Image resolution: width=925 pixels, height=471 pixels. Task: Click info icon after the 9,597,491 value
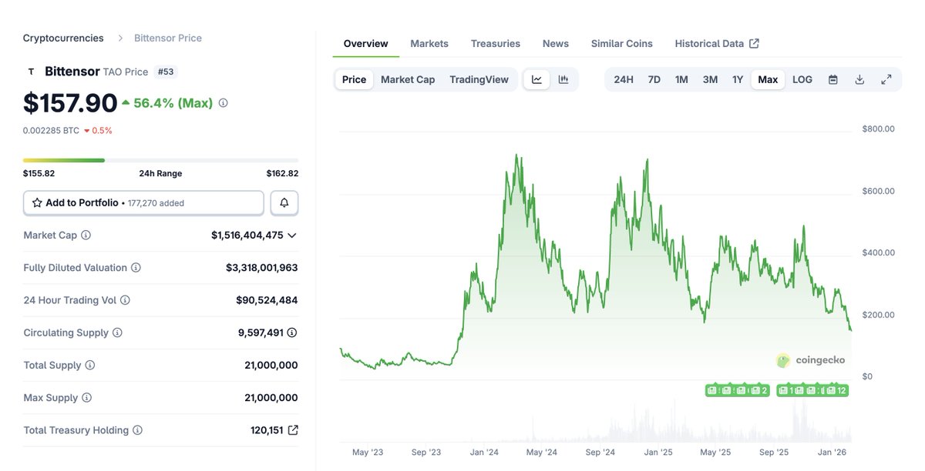pyautogui.click(x=292, y=332)
